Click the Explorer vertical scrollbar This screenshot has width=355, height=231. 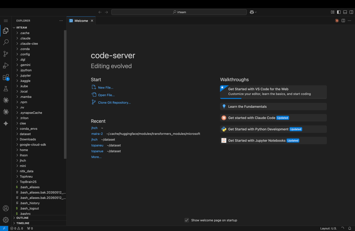pyautogui.click(x=65, y=94)
